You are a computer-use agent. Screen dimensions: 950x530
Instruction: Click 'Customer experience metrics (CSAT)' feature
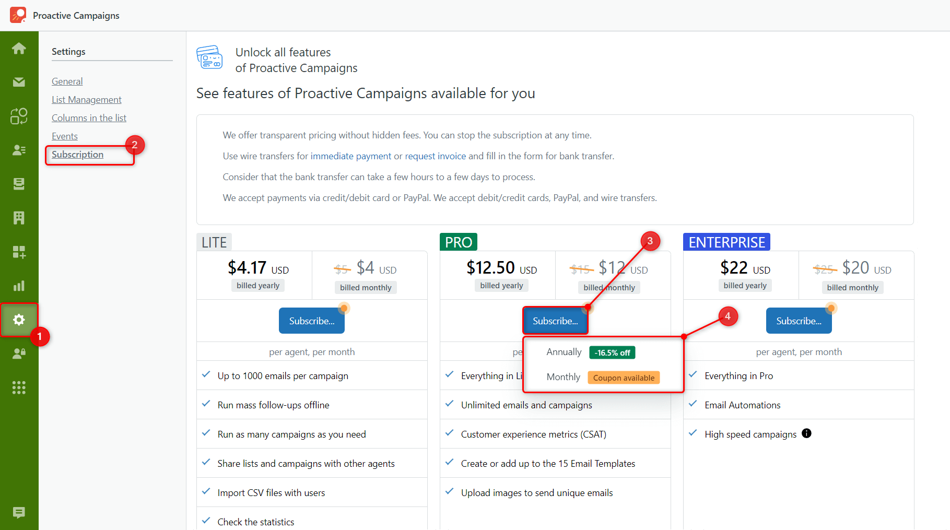click(533, 434)
